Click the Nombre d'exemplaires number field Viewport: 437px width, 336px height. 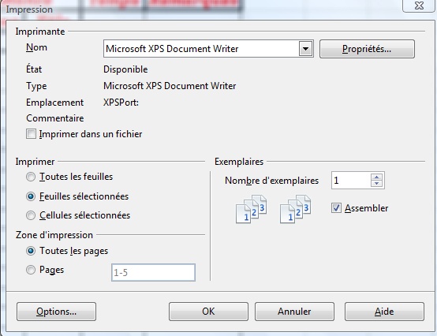(351, 181)
